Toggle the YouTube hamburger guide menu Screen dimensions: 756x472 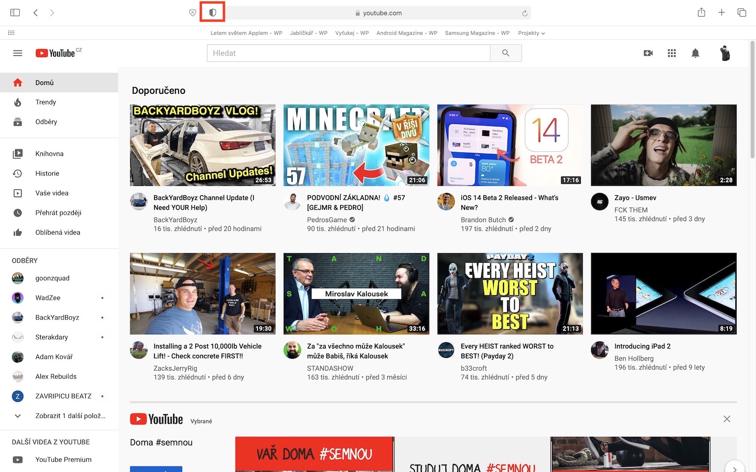click(x=18, y=53)
